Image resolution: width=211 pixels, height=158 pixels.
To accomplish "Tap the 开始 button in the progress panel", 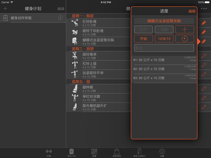I will click(x=143, y=39).
